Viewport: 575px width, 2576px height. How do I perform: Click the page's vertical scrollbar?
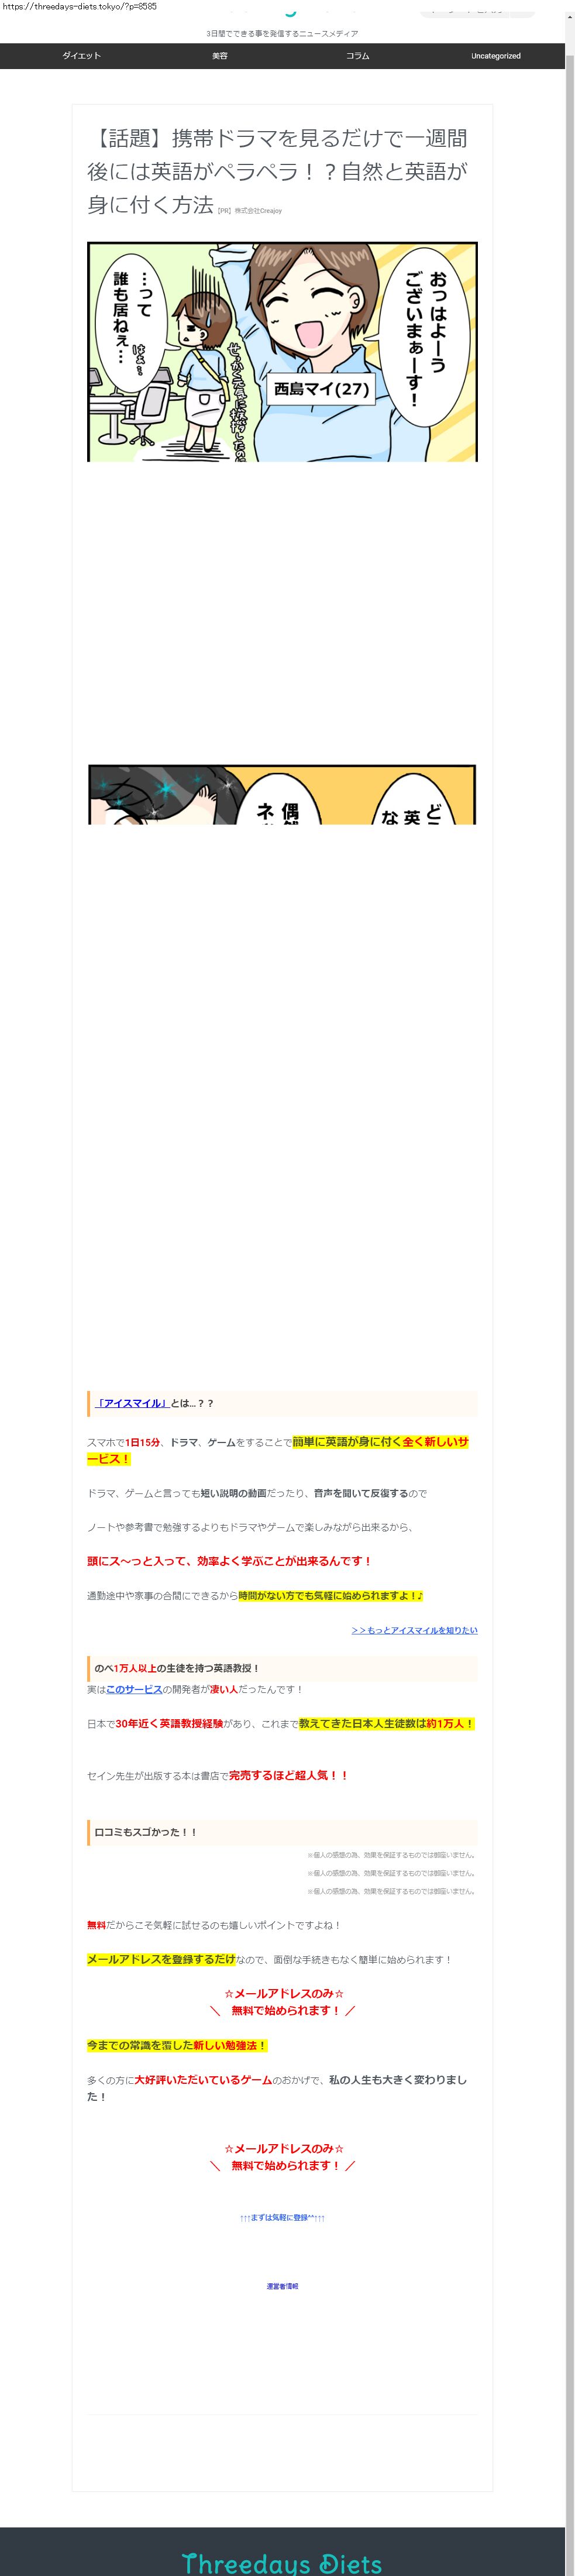click(569, 1200)
